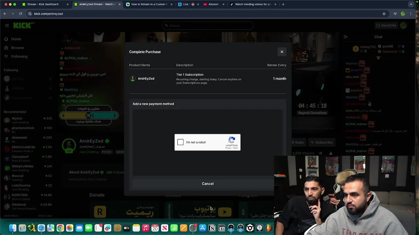The height and width of the screenshot is (235, 419).
Task: Click the Persian tag
Action: pyautogui.click(x=107, y=152)
